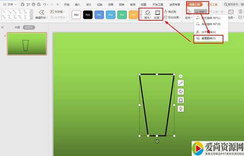Click the floating shape outline square icon

[181, 100]
